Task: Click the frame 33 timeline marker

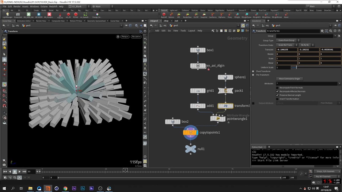Action: pyautogui.click(x=125, y=170)
